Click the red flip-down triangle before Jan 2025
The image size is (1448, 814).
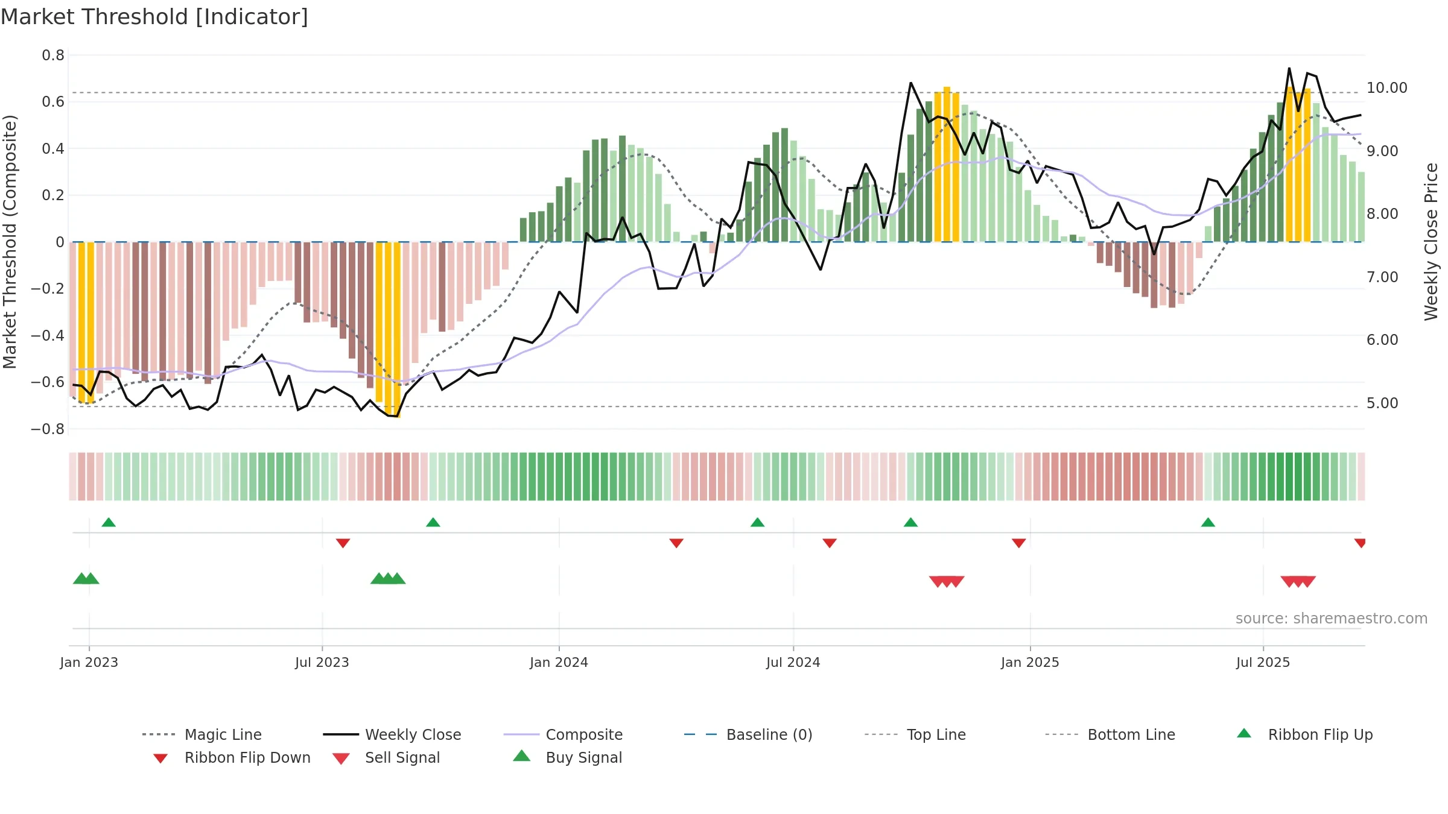(1019, 543)
